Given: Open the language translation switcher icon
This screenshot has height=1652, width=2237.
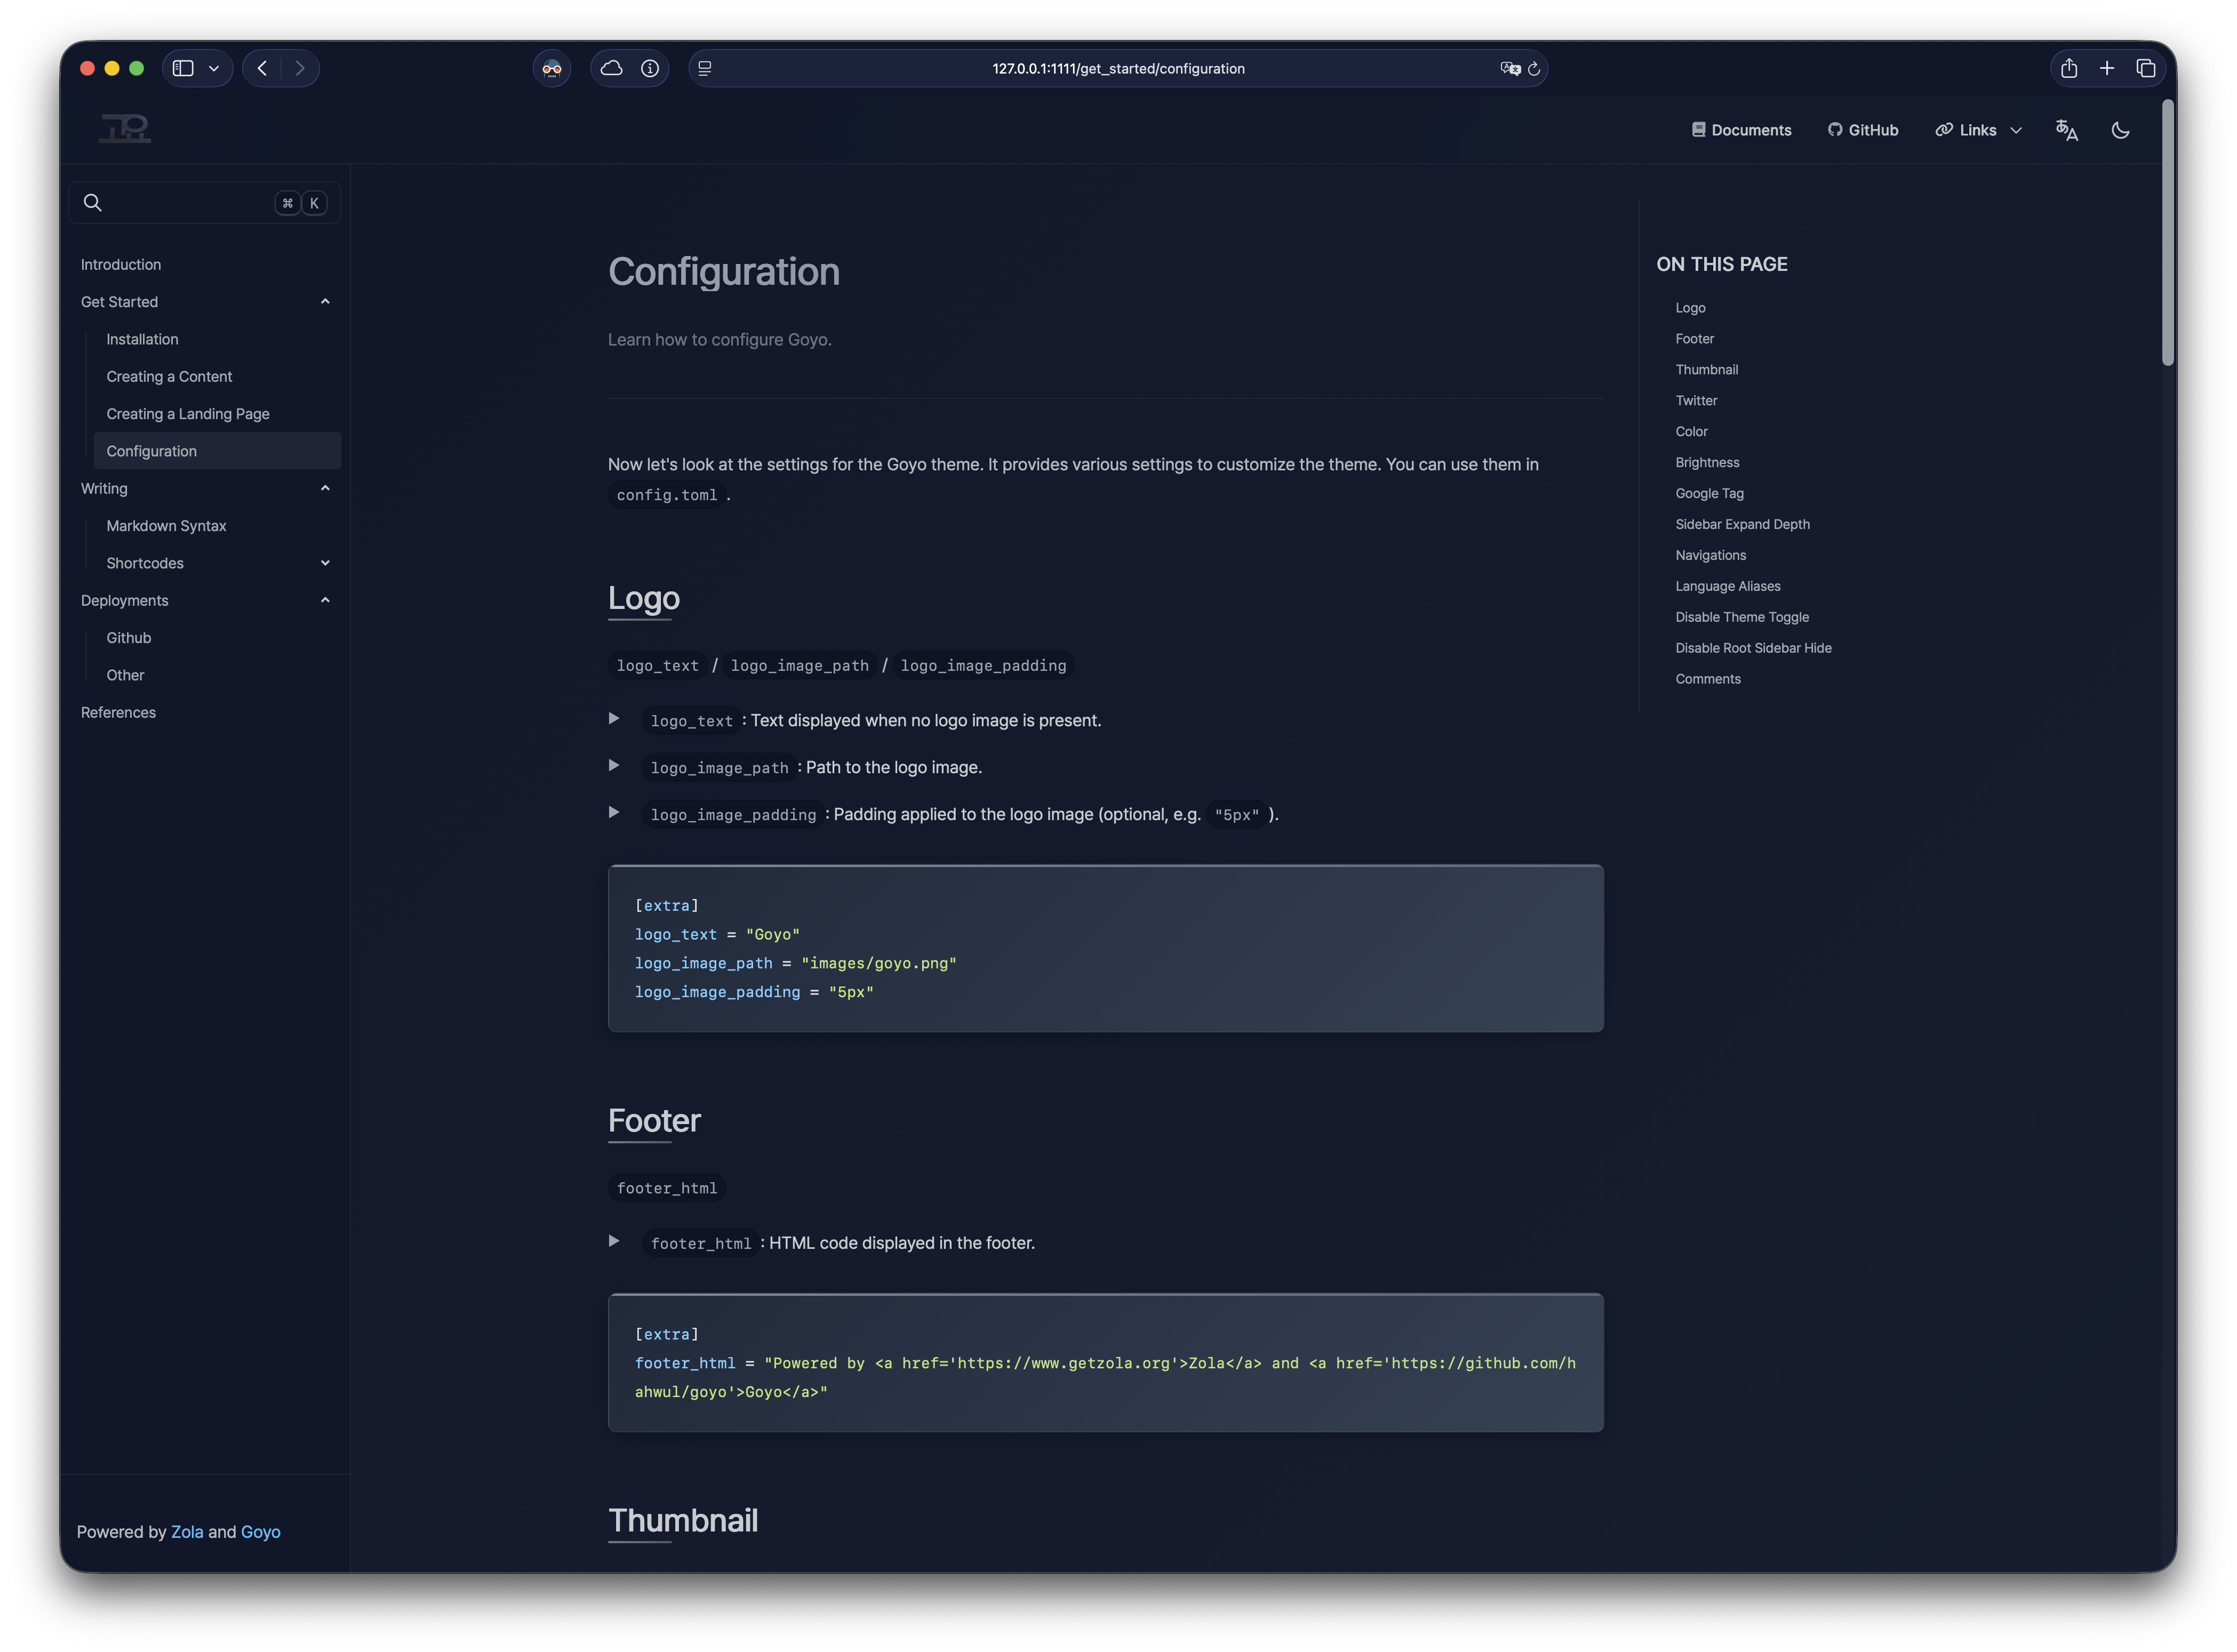Looking at the screenshot, I should click(2066, 130).
